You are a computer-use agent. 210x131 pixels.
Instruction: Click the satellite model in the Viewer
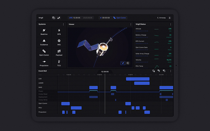[x=95, y=47]
